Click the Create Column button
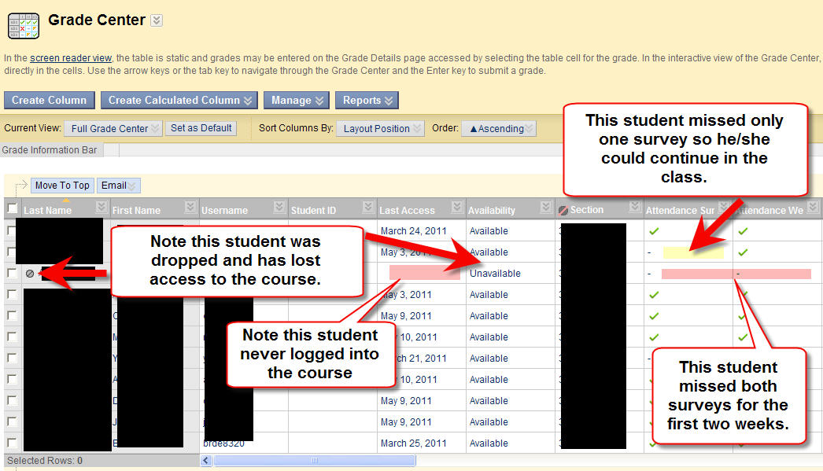823x471 pixels. click(50, 100)
